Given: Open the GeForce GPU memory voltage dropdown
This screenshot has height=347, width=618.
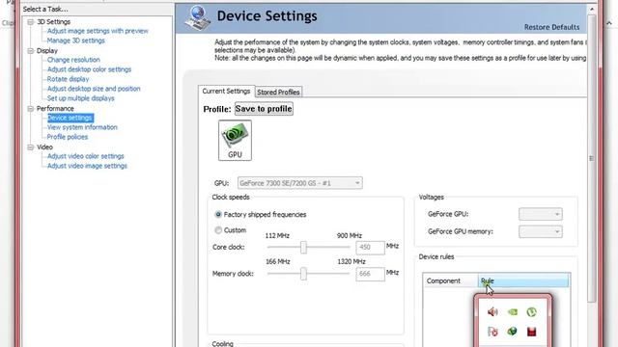Looking at the screenshot, I should point(541,231).
